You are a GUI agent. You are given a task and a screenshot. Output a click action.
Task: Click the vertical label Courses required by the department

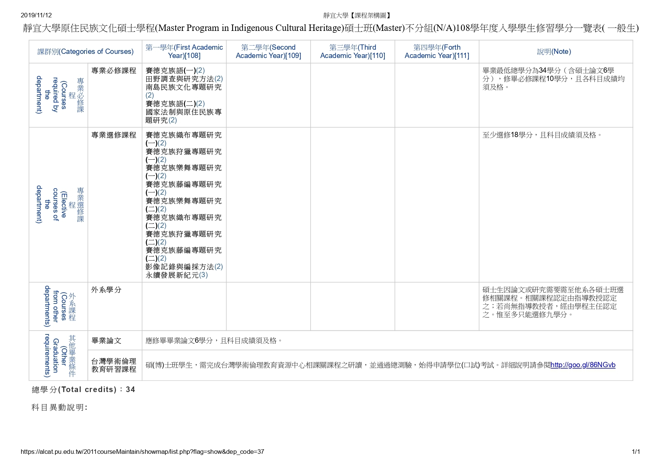pyautogui.click(x=60, y=95)
